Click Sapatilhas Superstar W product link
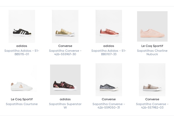The width and height of the screenshot is (174, 116). [65, 106]
